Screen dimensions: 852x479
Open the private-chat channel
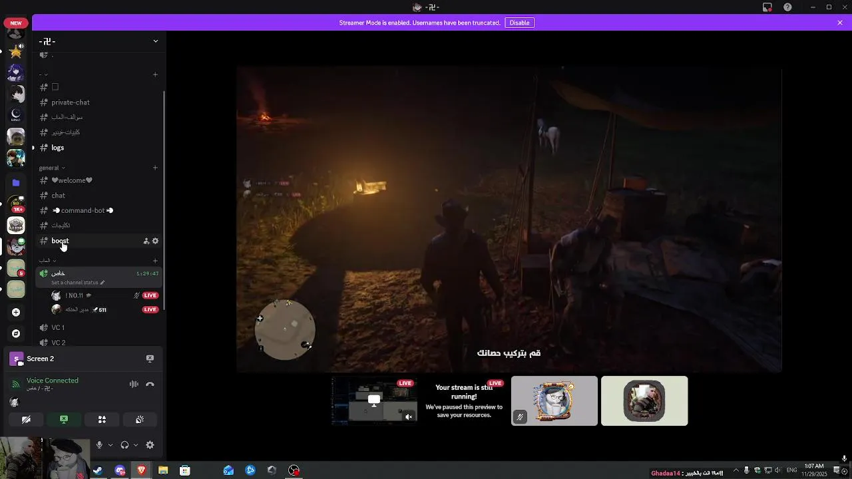click(x=99, y=102)
